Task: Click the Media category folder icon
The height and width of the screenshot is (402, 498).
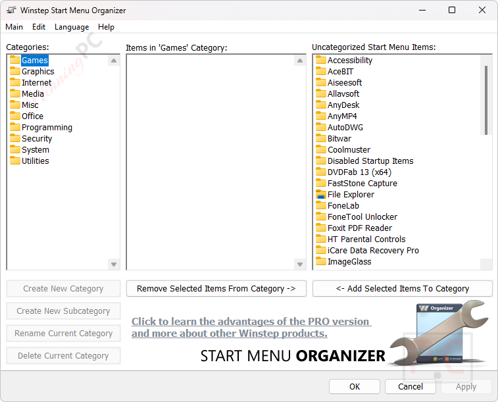Action: 15,93
